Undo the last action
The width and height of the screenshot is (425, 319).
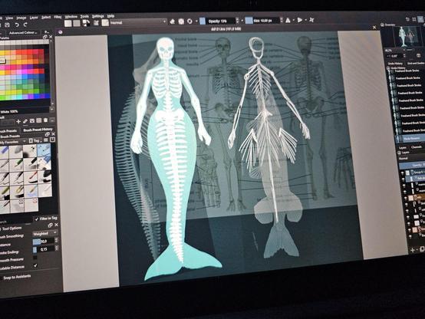point(17,25)
